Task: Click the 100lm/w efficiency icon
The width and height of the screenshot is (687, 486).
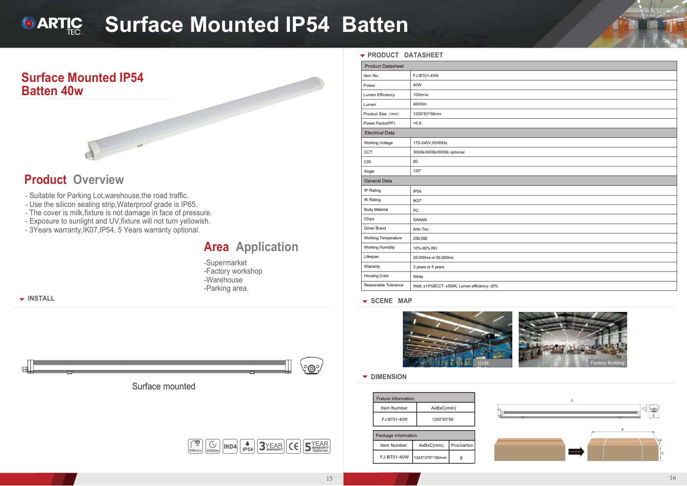Action: coord(195,446)
